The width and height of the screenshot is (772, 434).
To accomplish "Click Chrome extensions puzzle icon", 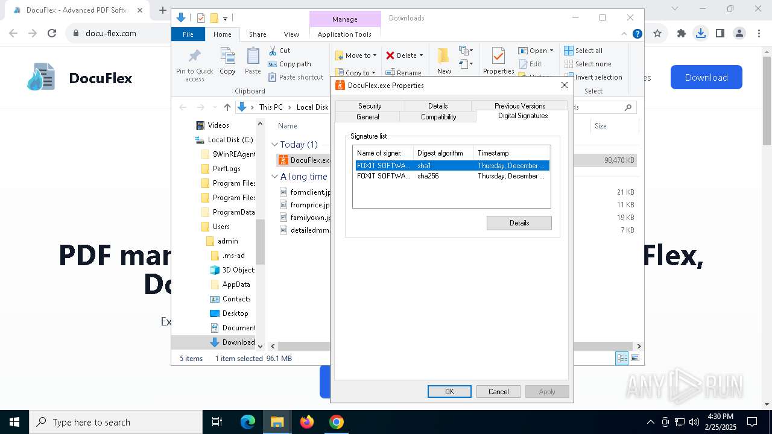I will (682, 34).
